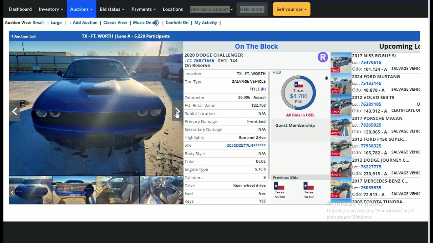
Task: Select the fourth interior thumbnail
Action: coord(161,190)
